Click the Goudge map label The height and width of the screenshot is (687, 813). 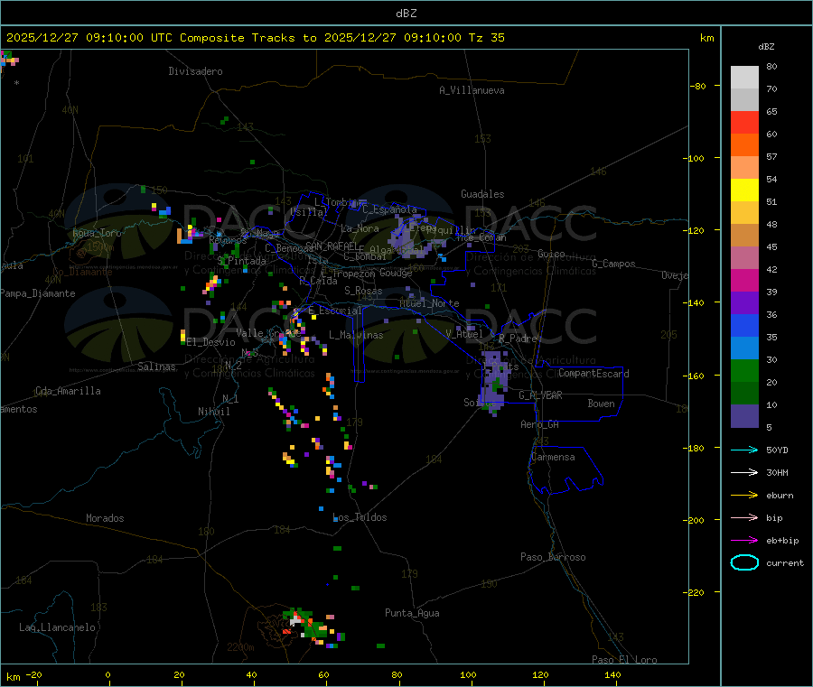[396, 273]
